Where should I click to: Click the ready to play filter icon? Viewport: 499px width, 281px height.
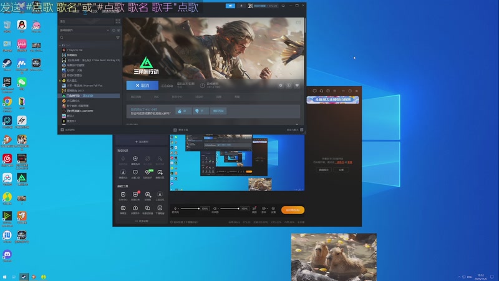(x=119, y=30)
